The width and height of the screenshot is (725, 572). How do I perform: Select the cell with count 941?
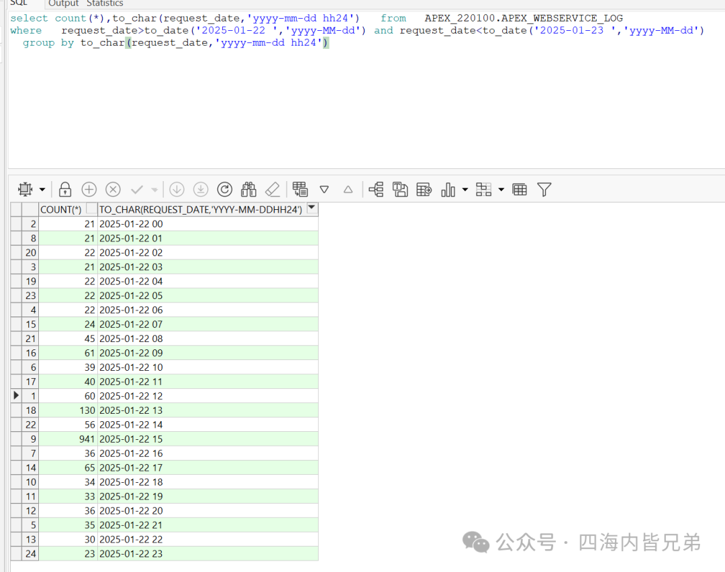68,439
